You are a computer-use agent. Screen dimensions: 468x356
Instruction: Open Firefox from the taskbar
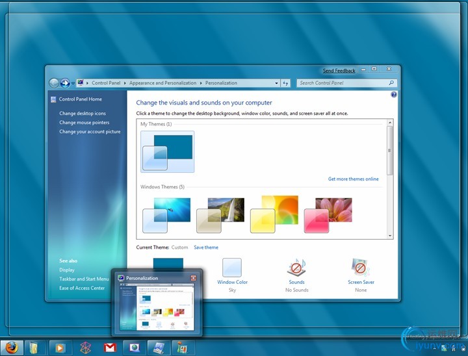click(x=12, y=348)
